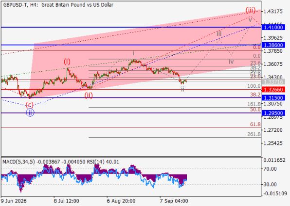This screenshot has width=290, height=206.
Task: Click the -0.015109 indicator scale value
Action: click(275, 194)
